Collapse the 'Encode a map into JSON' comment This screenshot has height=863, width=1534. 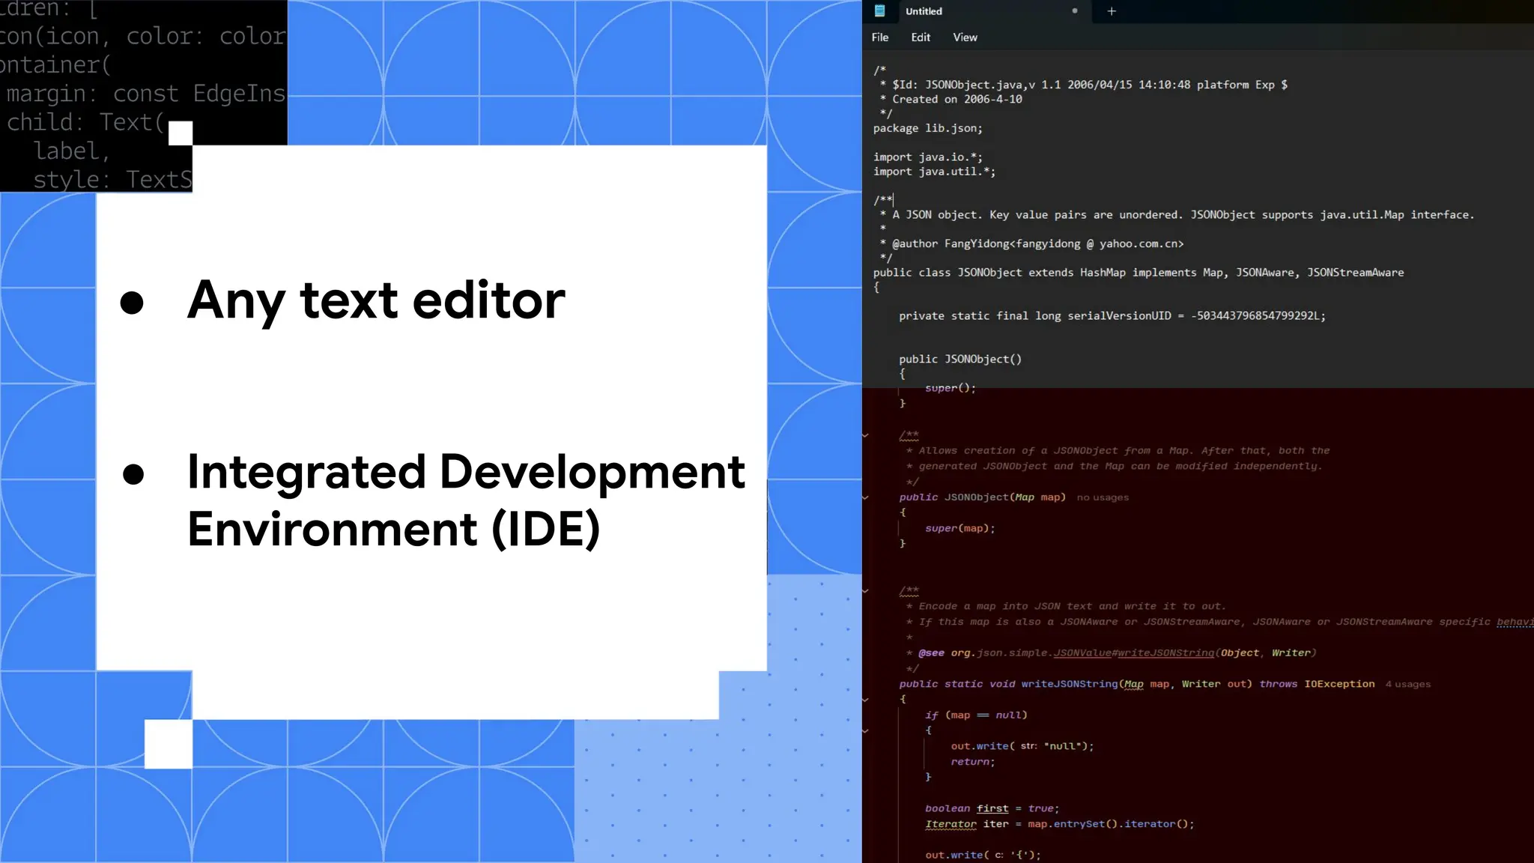pyautogui.click(x=866, y=591)
